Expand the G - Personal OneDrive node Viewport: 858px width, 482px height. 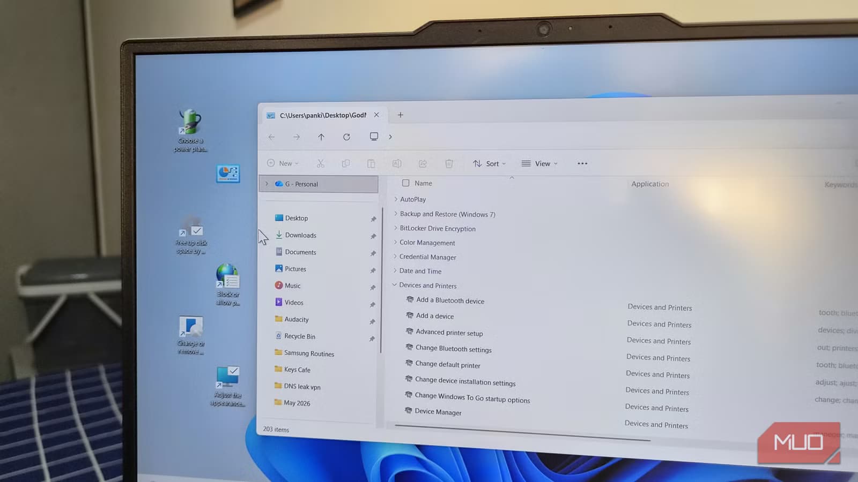(x=267, y=184)
